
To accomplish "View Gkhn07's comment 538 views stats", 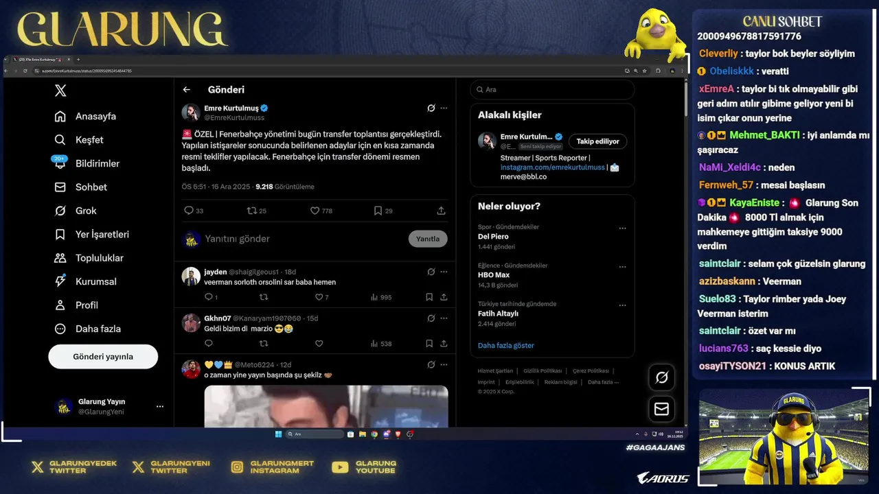I will point(380,344).
